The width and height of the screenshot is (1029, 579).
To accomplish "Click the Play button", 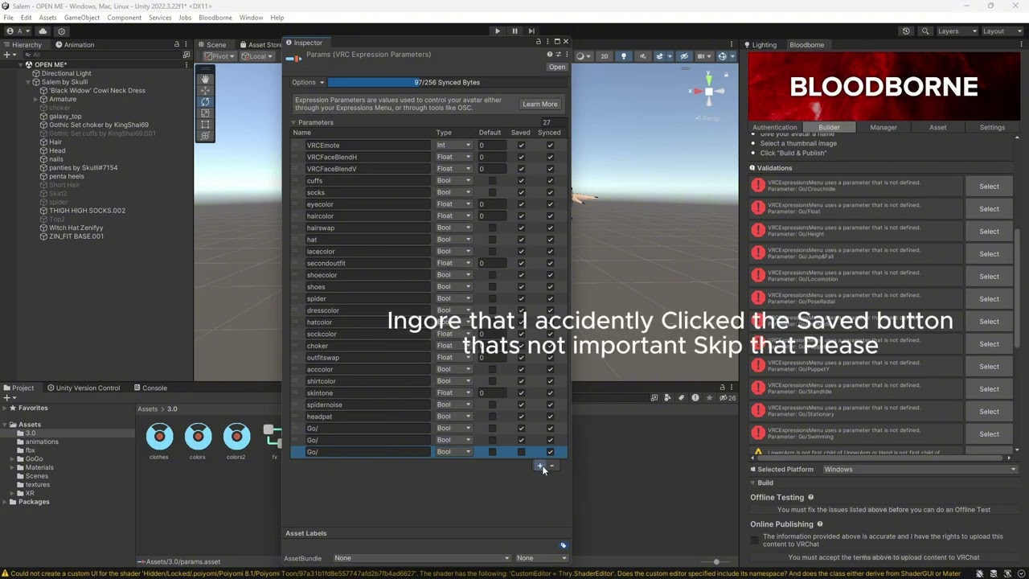I will [497, 31].
